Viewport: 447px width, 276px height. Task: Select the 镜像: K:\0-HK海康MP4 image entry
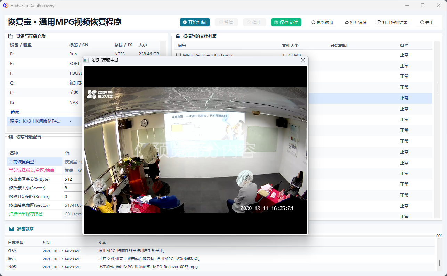point(44,121)
